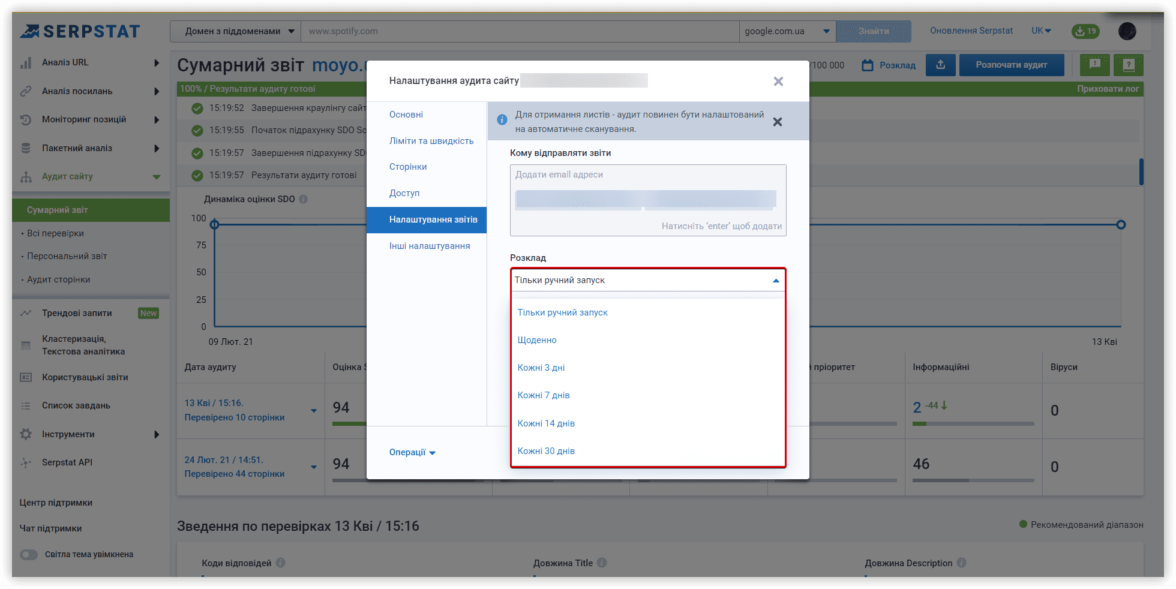1176x589 pixels.
Task: Click the trending queries line icon
Action: pos(26,313)
